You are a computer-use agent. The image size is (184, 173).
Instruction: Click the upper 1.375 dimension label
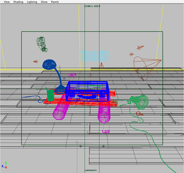click(x=72, y=75)
